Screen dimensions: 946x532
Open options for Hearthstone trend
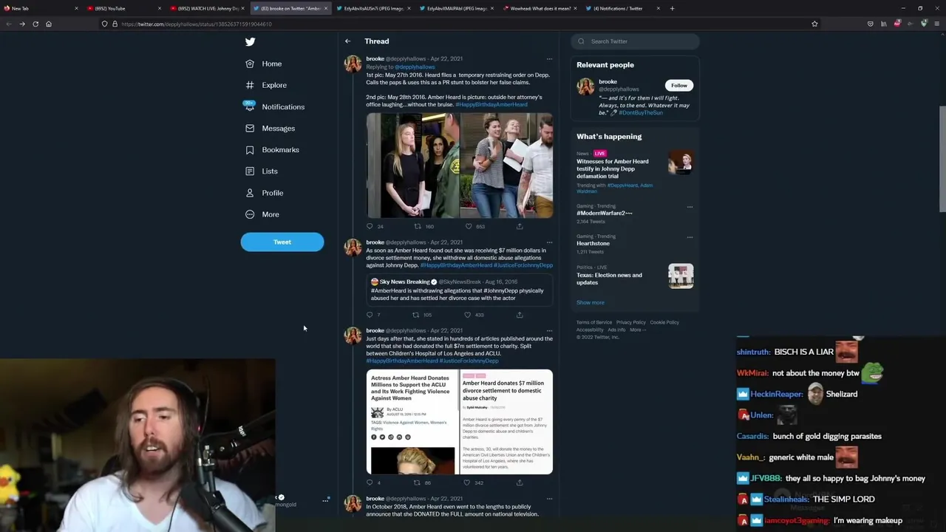coord(690,237)
